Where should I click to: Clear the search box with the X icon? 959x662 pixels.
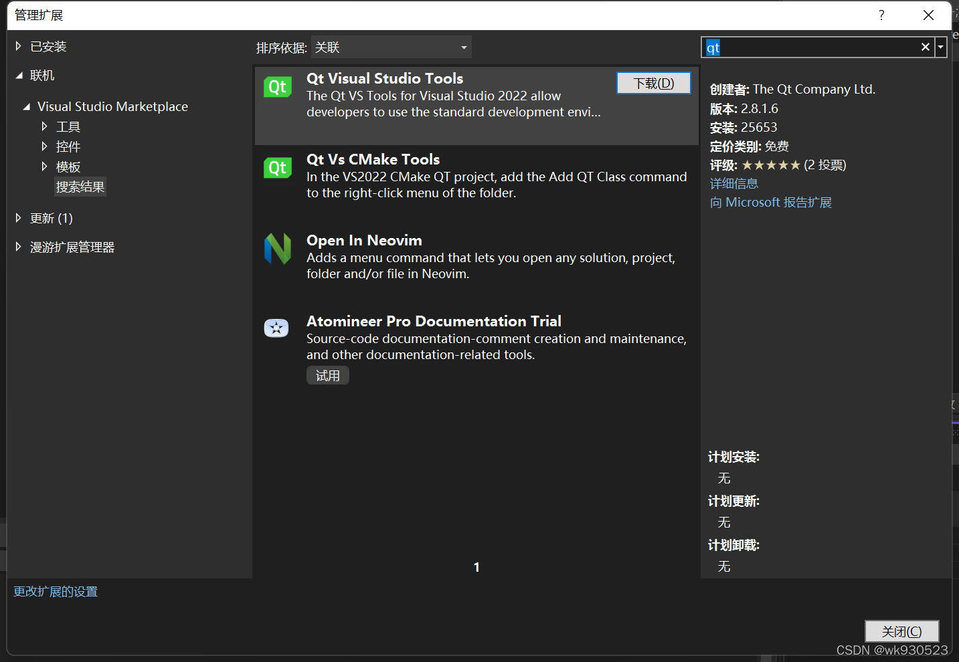(x=925, y=47)
